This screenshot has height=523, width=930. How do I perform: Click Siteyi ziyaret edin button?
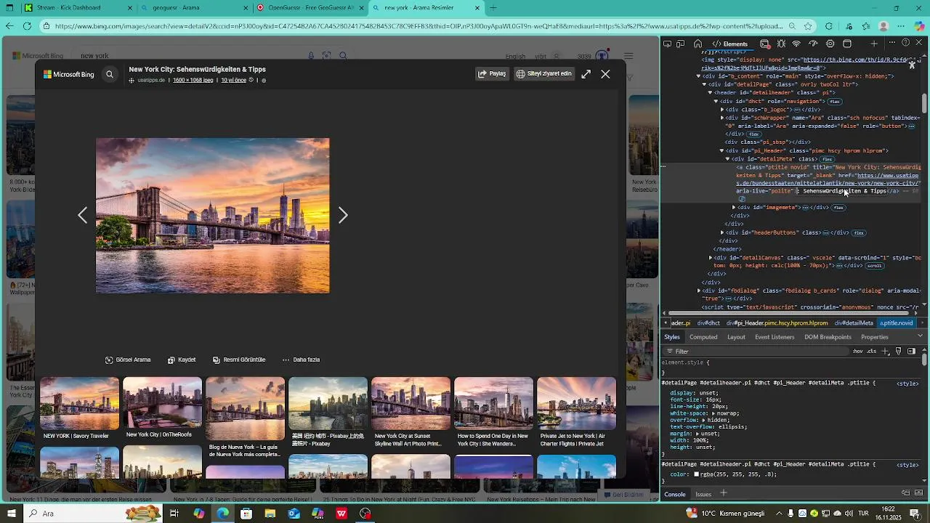[543, 74]
